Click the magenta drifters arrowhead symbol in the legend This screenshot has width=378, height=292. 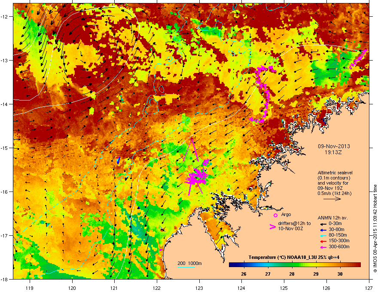click(272, 227)
